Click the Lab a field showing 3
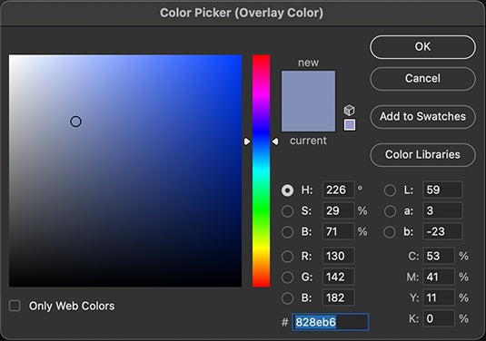The image size is (486, 341). click(442, 210)
